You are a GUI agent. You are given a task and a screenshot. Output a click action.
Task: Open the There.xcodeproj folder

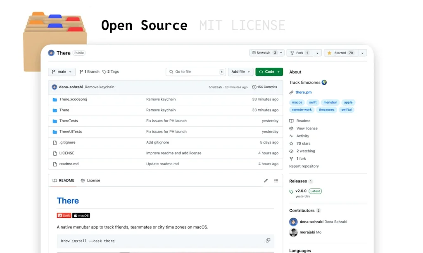(73, 99)
